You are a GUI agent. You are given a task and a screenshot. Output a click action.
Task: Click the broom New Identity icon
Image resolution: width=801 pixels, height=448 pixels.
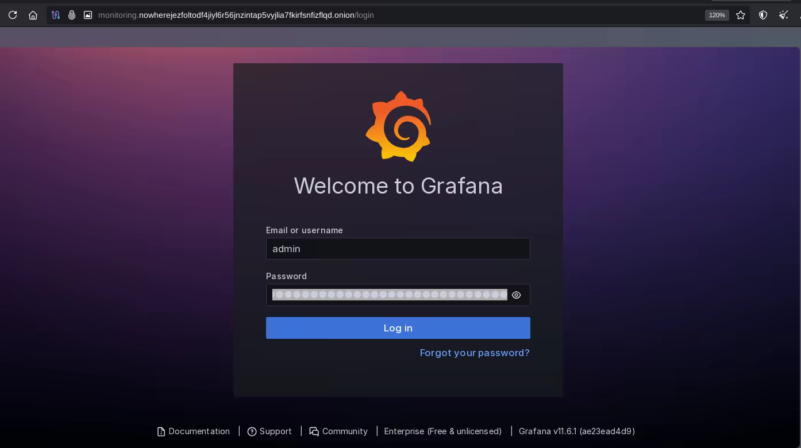[784, 15]
